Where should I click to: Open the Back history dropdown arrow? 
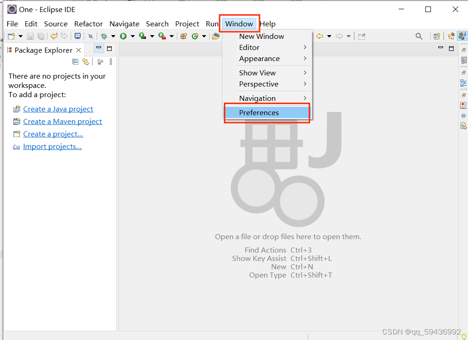pyautogui.click(x=329, y=37)
